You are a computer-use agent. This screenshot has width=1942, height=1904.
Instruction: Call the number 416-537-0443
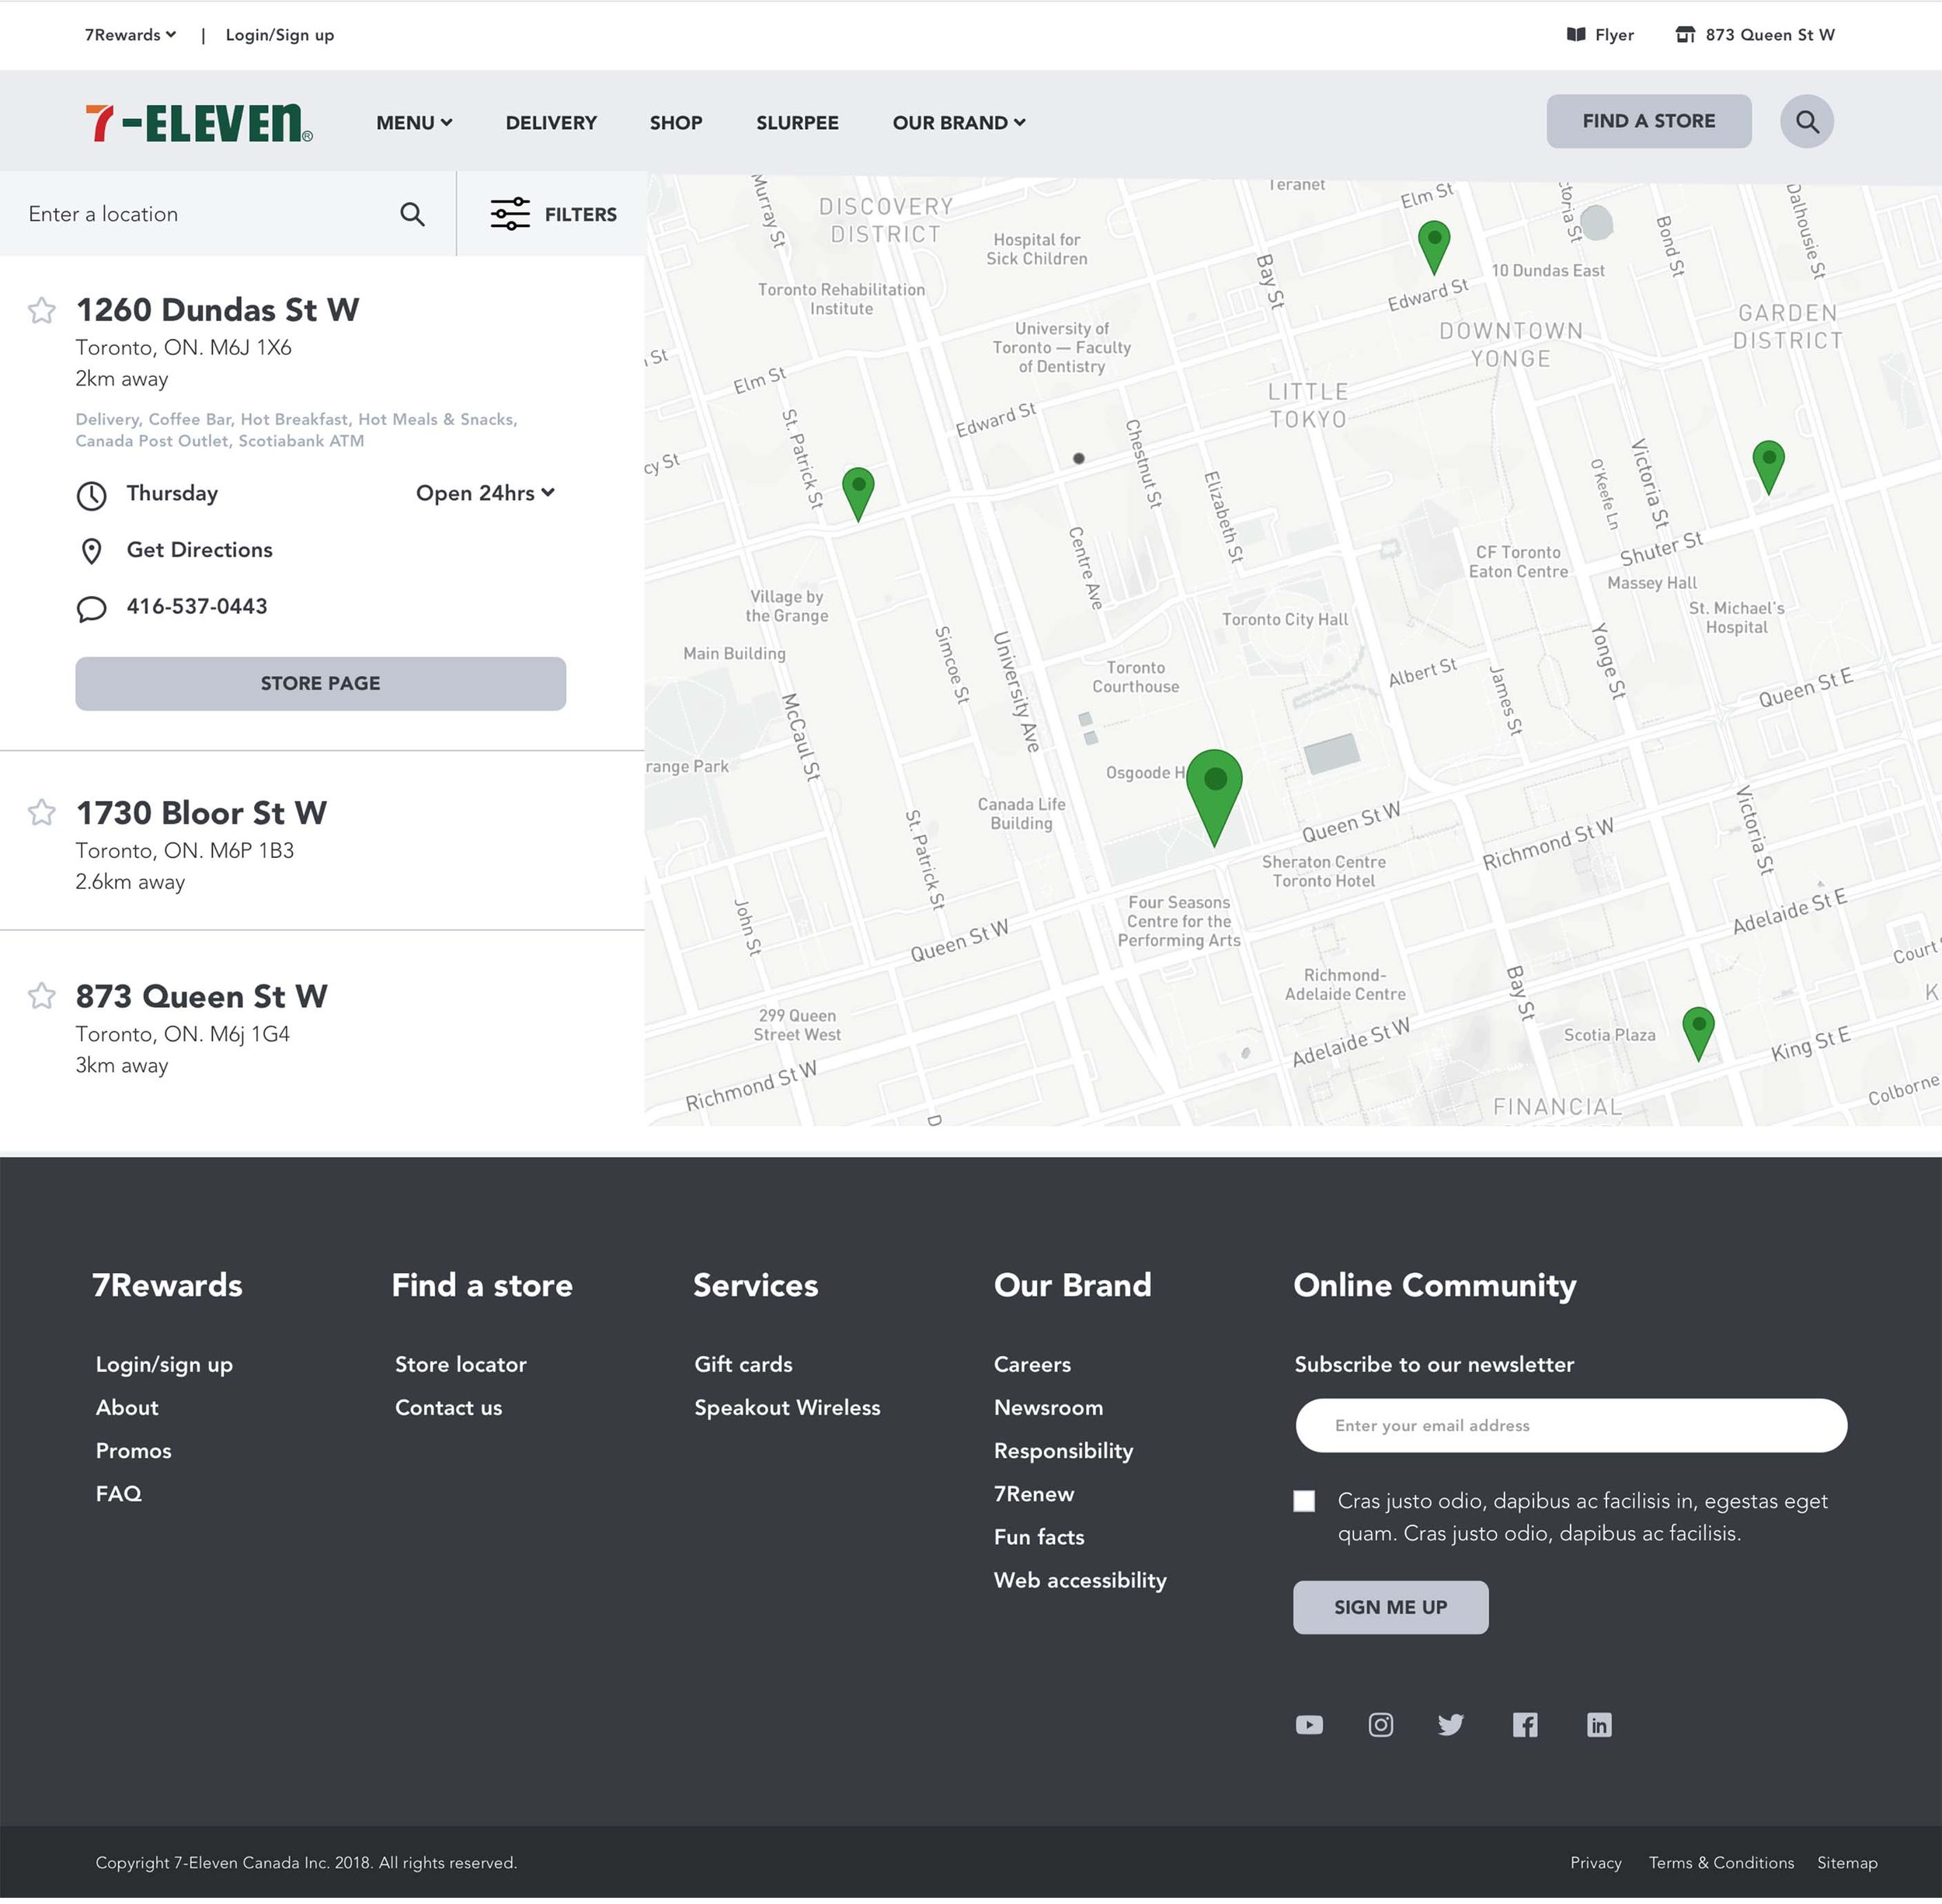click(196, 606)
